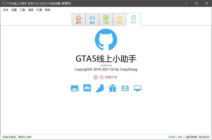
Task: Minimize the GTA5线上小助手 window
Action: (187, 3)
